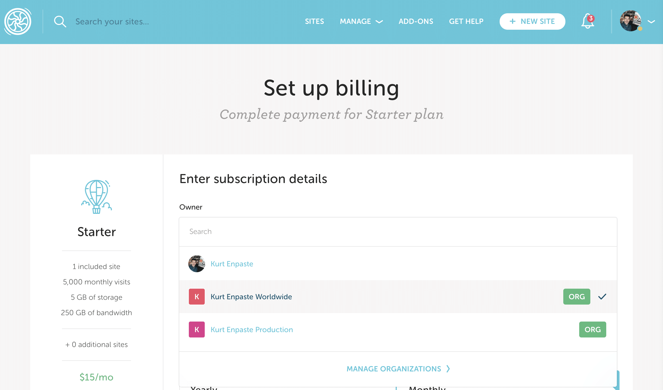663x390 pixels.
Task: Open account menu chevron beside avatar
Action: point(651,22)
